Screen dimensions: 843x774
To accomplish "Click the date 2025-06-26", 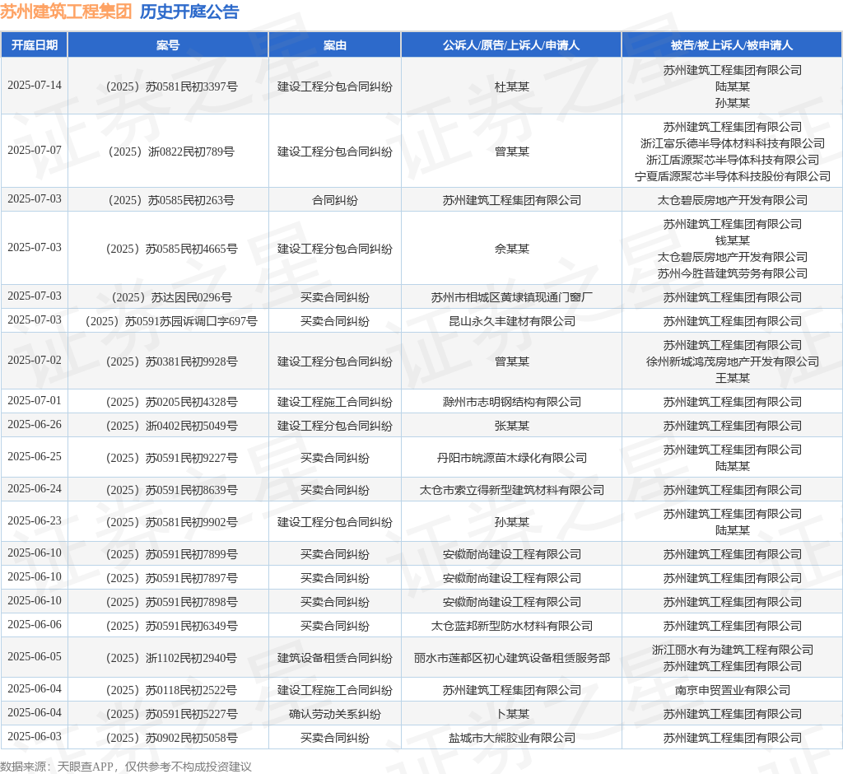I will [x=35, y=424].
